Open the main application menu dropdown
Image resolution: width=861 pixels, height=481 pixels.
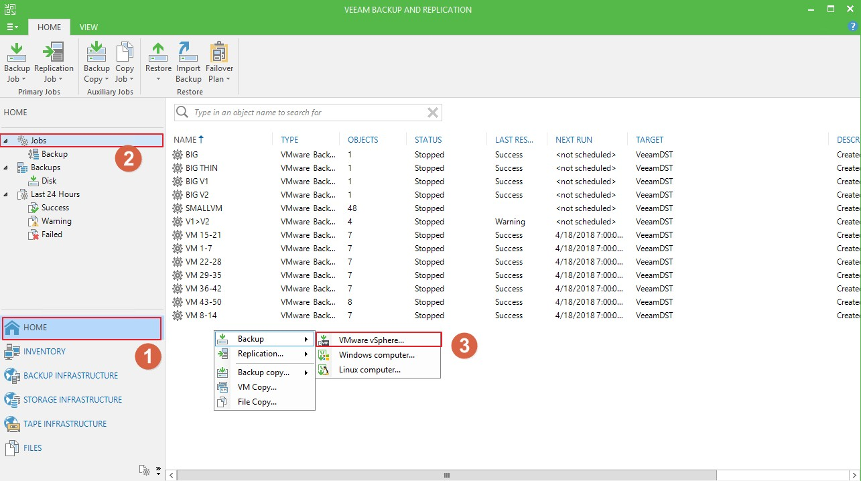12,27
